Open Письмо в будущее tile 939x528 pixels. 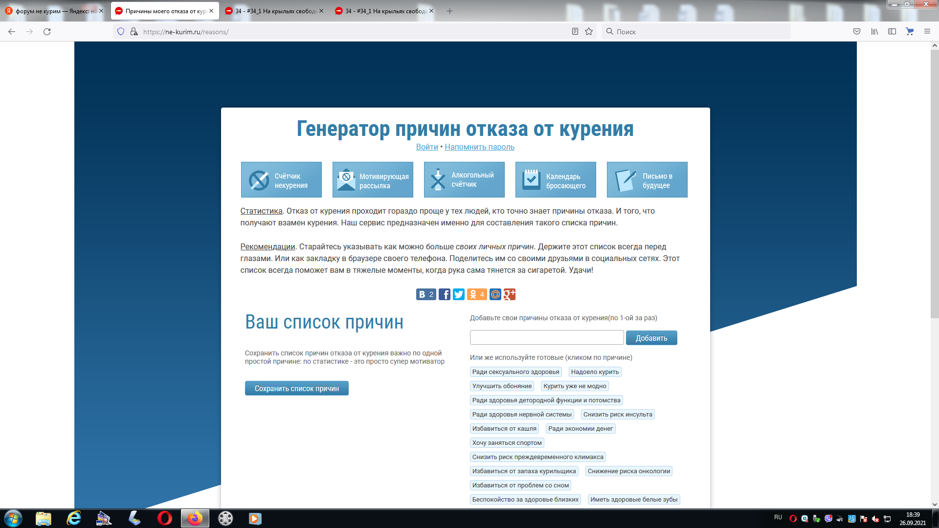coord(647,180)
